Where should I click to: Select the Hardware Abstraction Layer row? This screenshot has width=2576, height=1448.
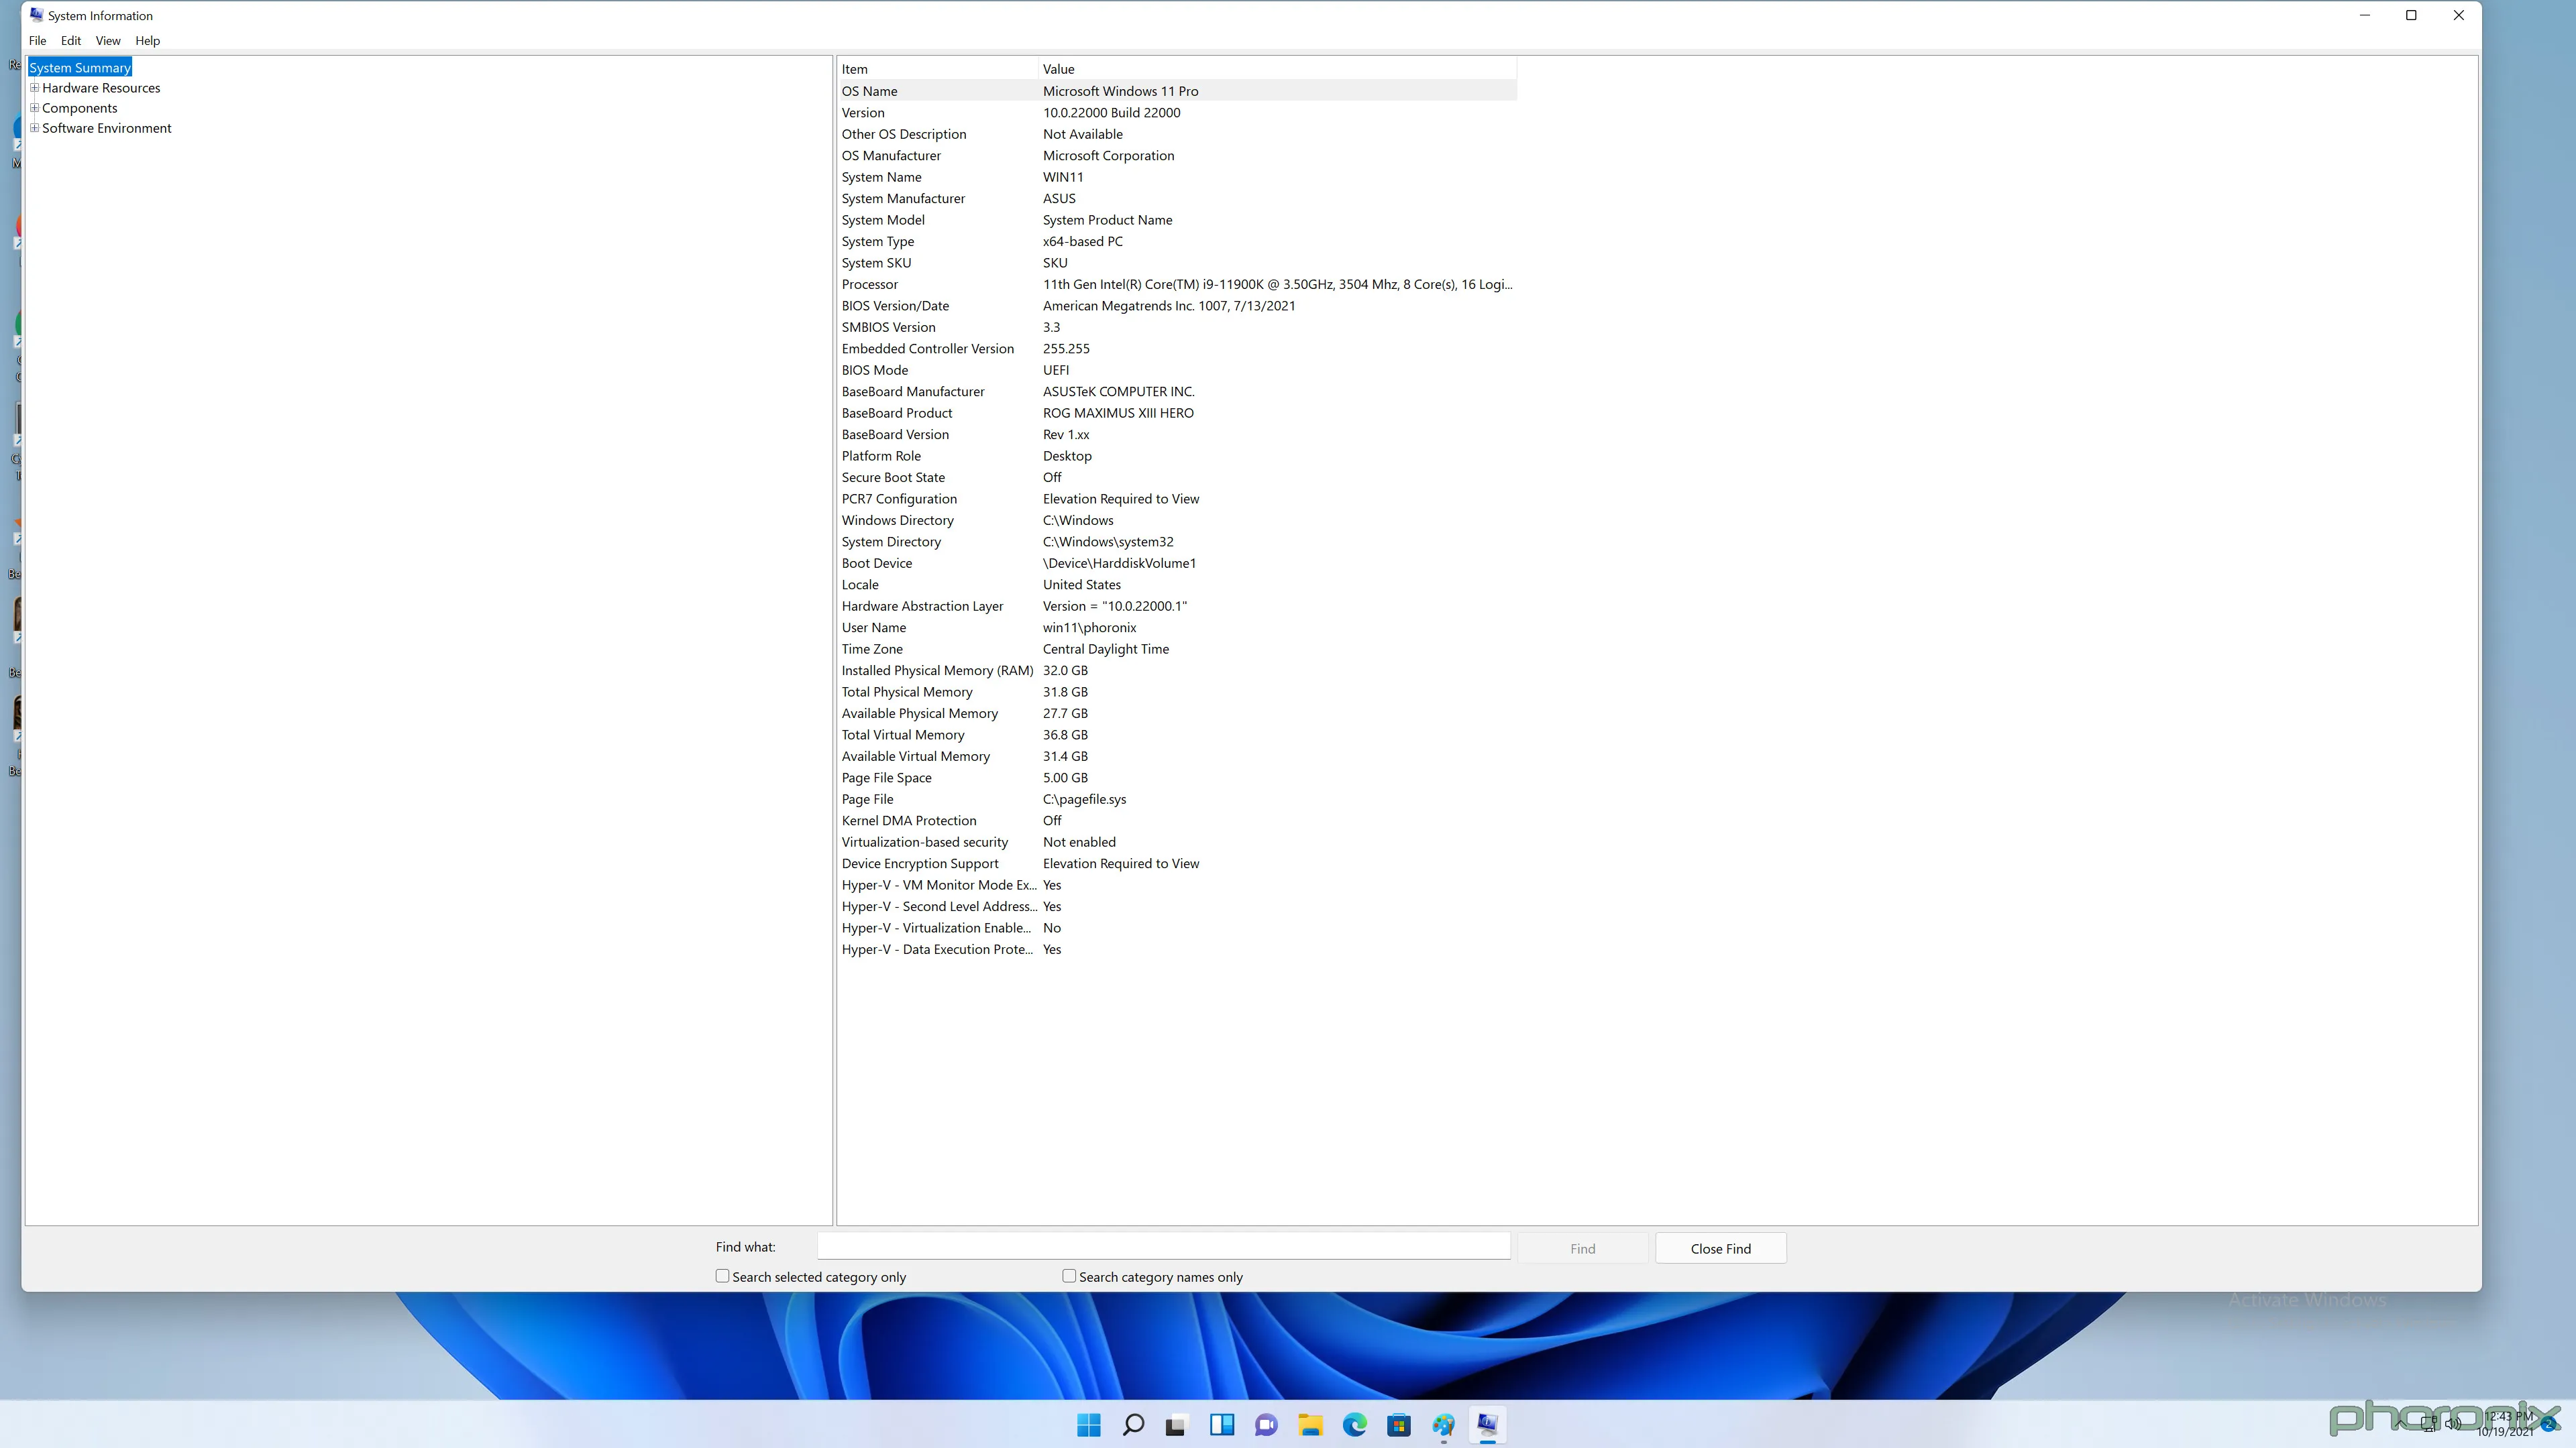click(x=1177, y=607)
